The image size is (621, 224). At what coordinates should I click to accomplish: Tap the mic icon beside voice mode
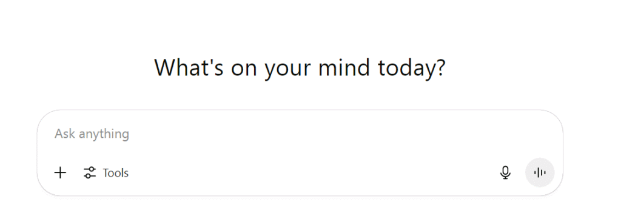coord(505,172)
